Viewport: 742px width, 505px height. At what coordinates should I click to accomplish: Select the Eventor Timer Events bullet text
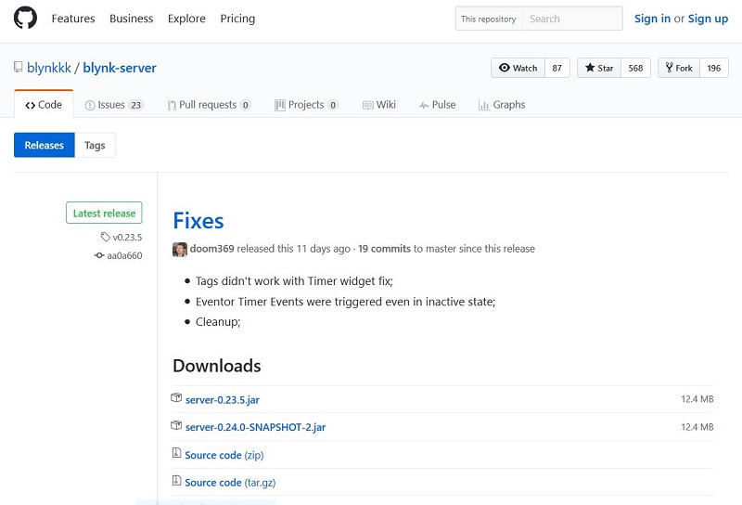click(345, 302)
